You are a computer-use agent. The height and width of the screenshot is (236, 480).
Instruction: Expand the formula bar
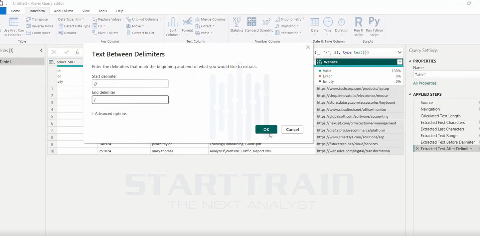coord(399,52)
